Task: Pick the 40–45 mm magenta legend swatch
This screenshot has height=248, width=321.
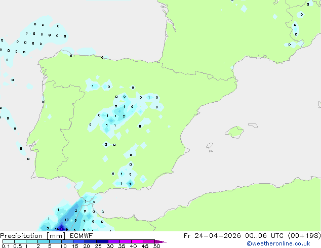Action: tap(137, 241)
